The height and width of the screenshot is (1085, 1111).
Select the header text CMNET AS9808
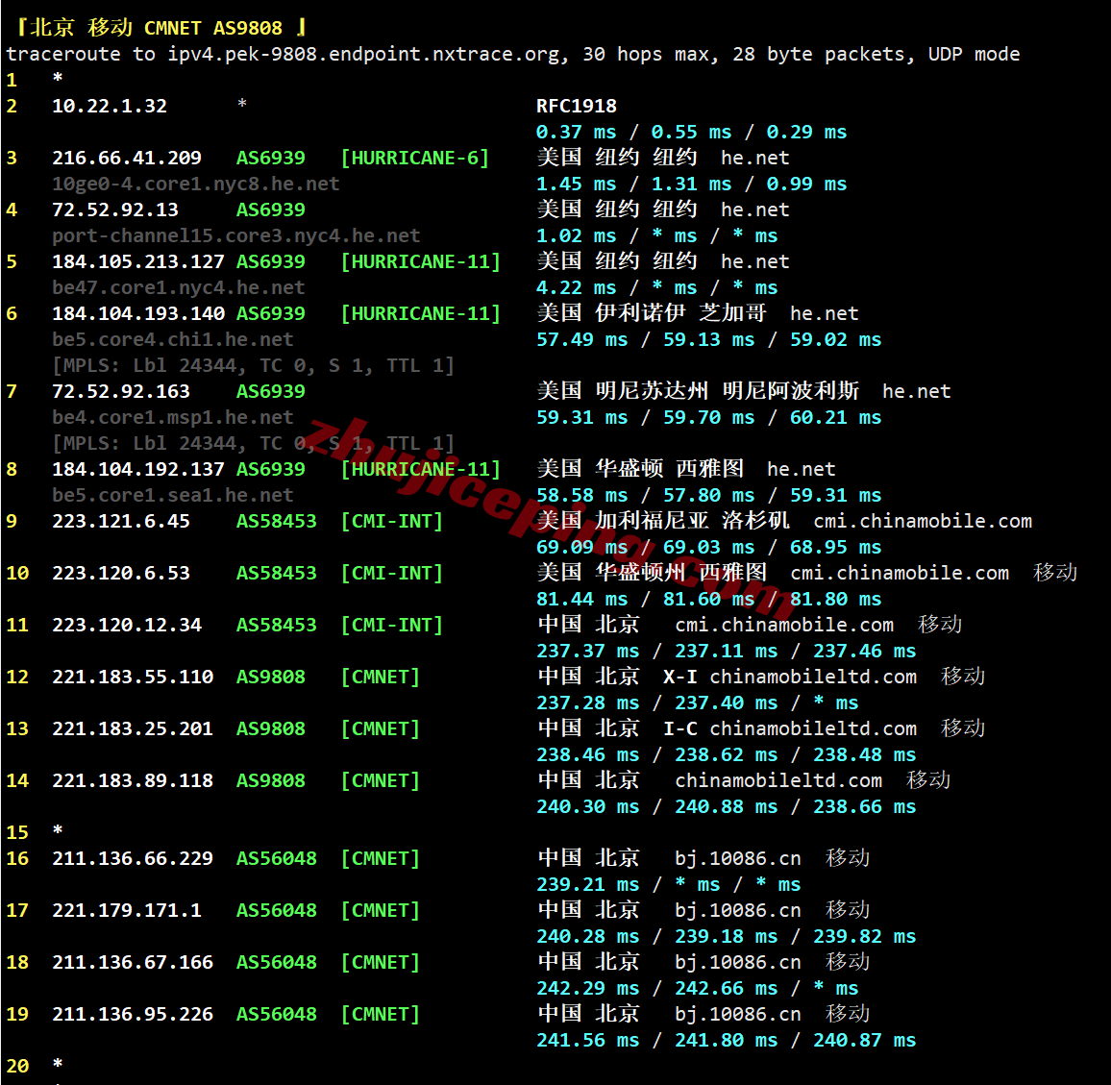point(213,28)
